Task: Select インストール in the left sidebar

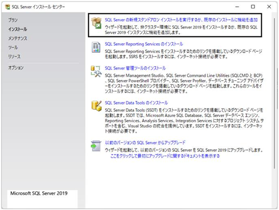Action: click(18, 29)
